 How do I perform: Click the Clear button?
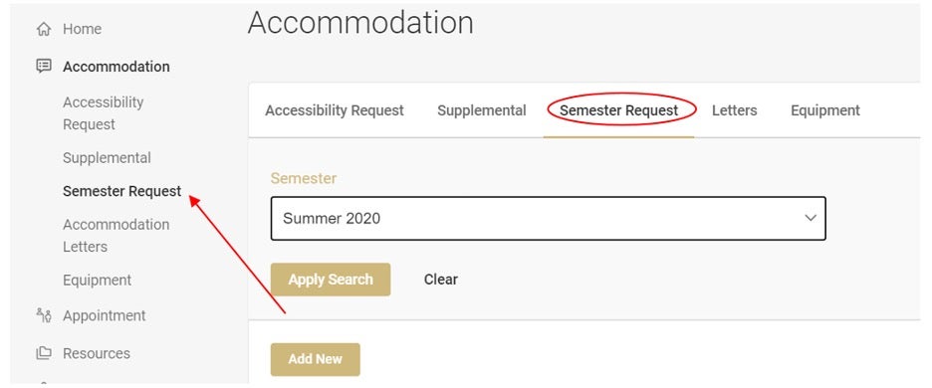440,280
